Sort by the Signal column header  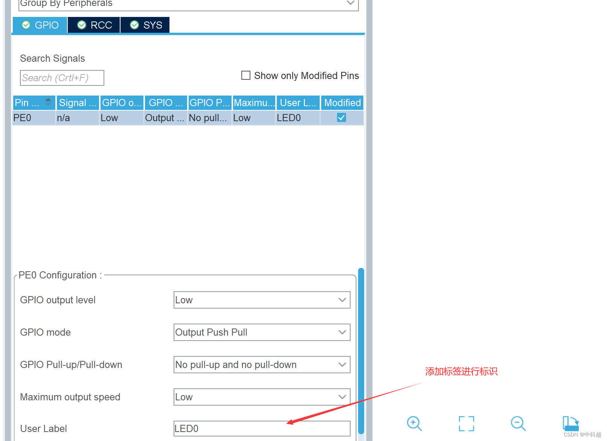tap(78, 103)
